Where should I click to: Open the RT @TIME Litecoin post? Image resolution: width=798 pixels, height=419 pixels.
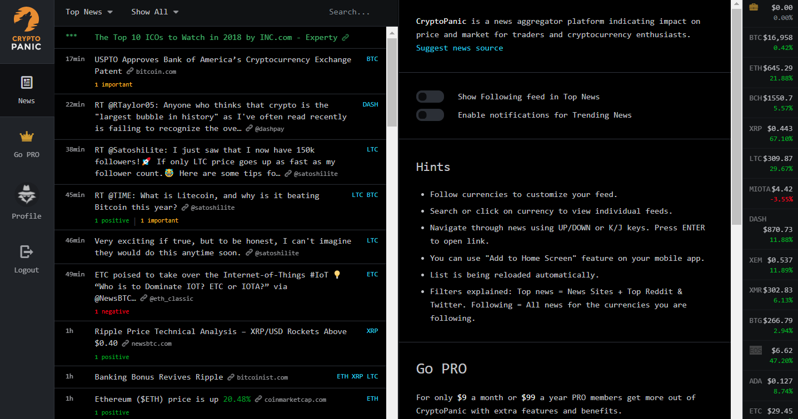[207, 201]
